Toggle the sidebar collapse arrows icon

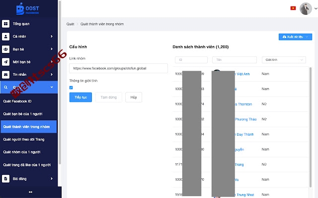click(30, 192)
